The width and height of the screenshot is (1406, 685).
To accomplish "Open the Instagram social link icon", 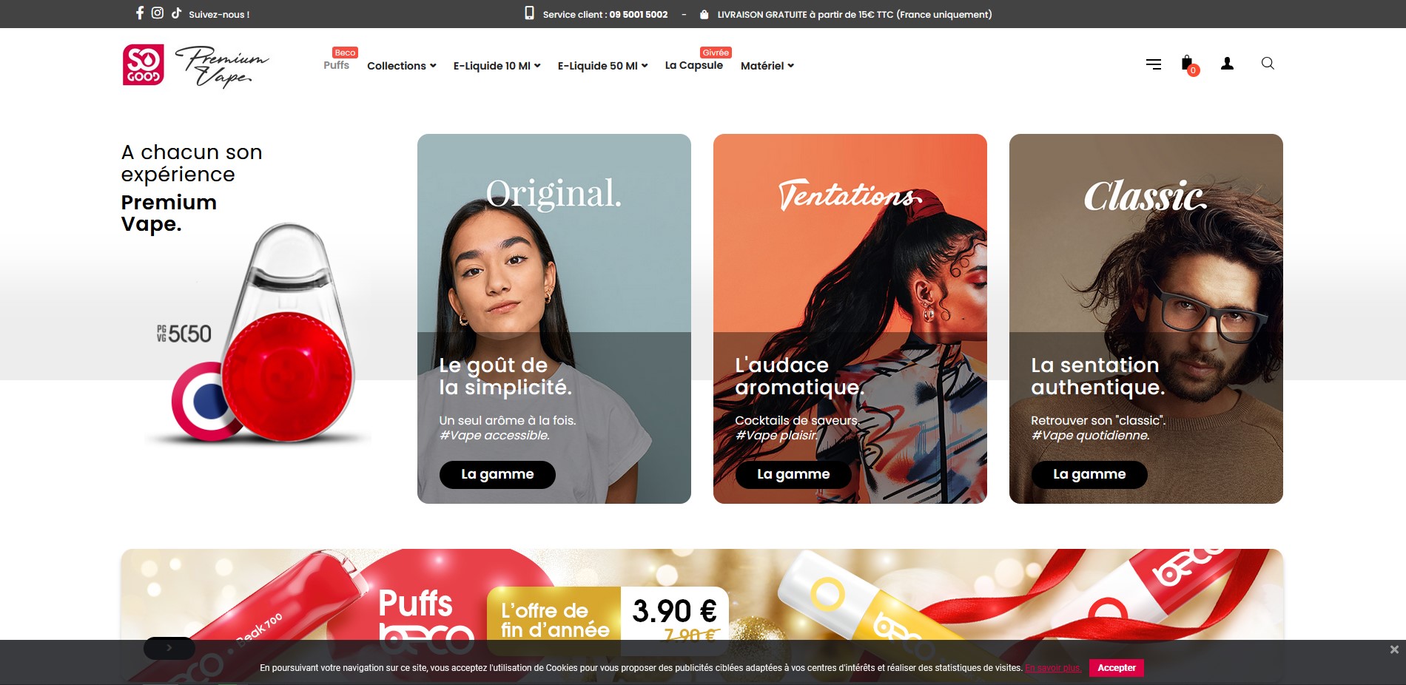I will 158,13.
